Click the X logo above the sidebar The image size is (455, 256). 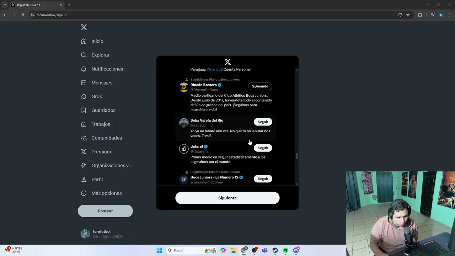(x=84, y=27)
